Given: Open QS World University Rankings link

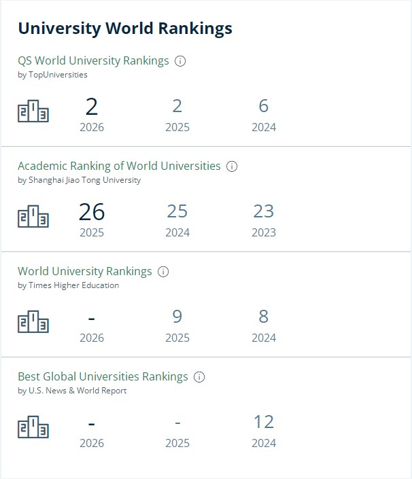Looking at the screenshot, I should 93,60.
